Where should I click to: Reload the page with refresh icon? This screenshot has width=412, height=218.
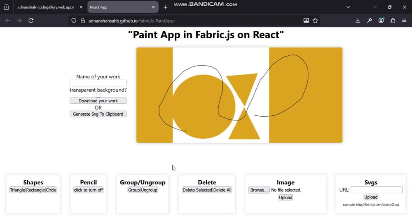click(31, 21)
